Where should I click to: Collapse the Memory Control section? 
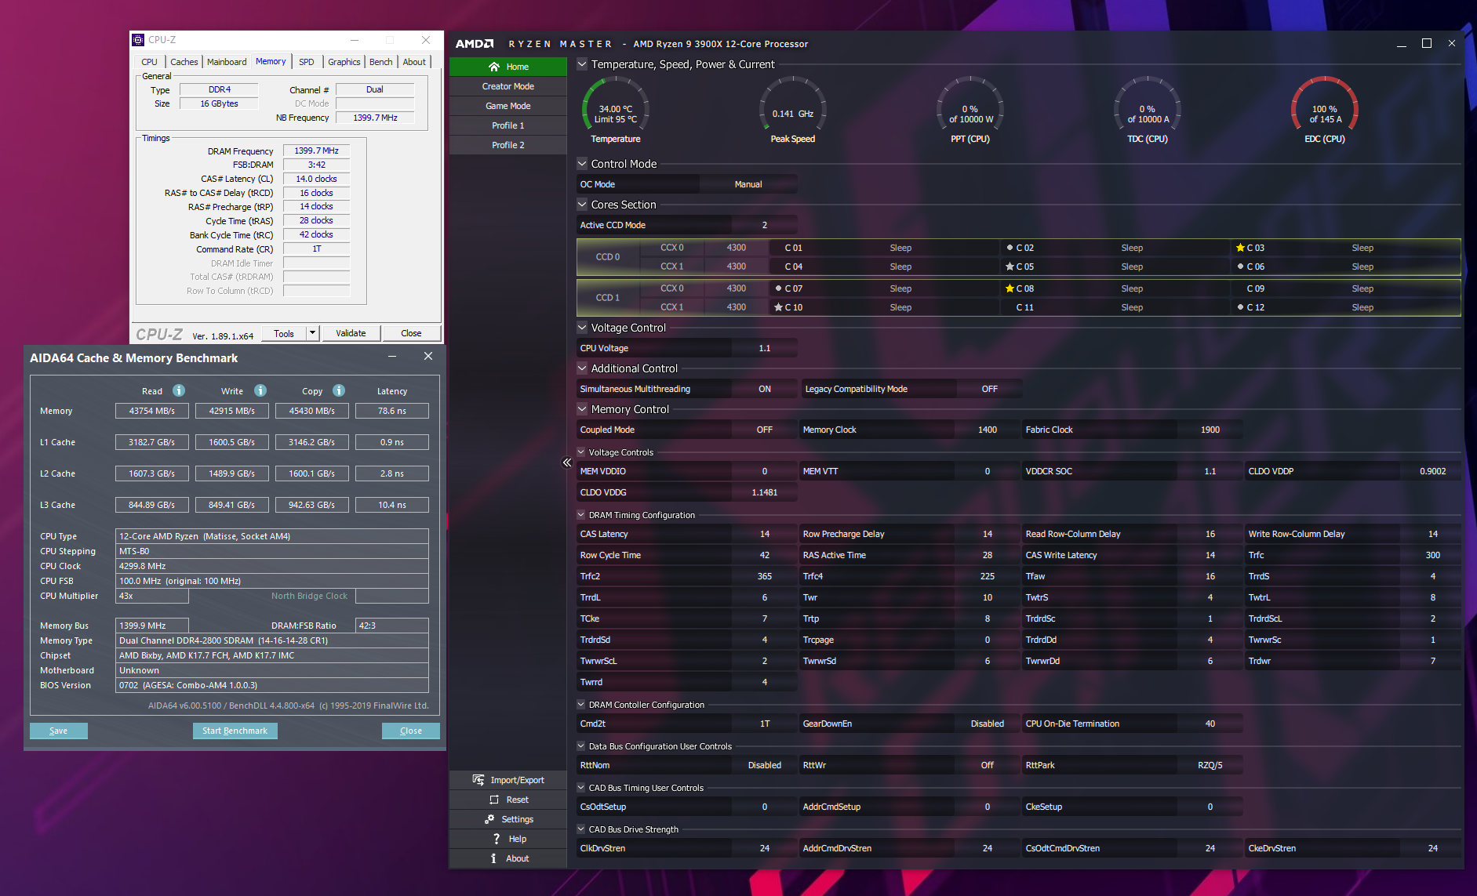(x=582, y=409)
